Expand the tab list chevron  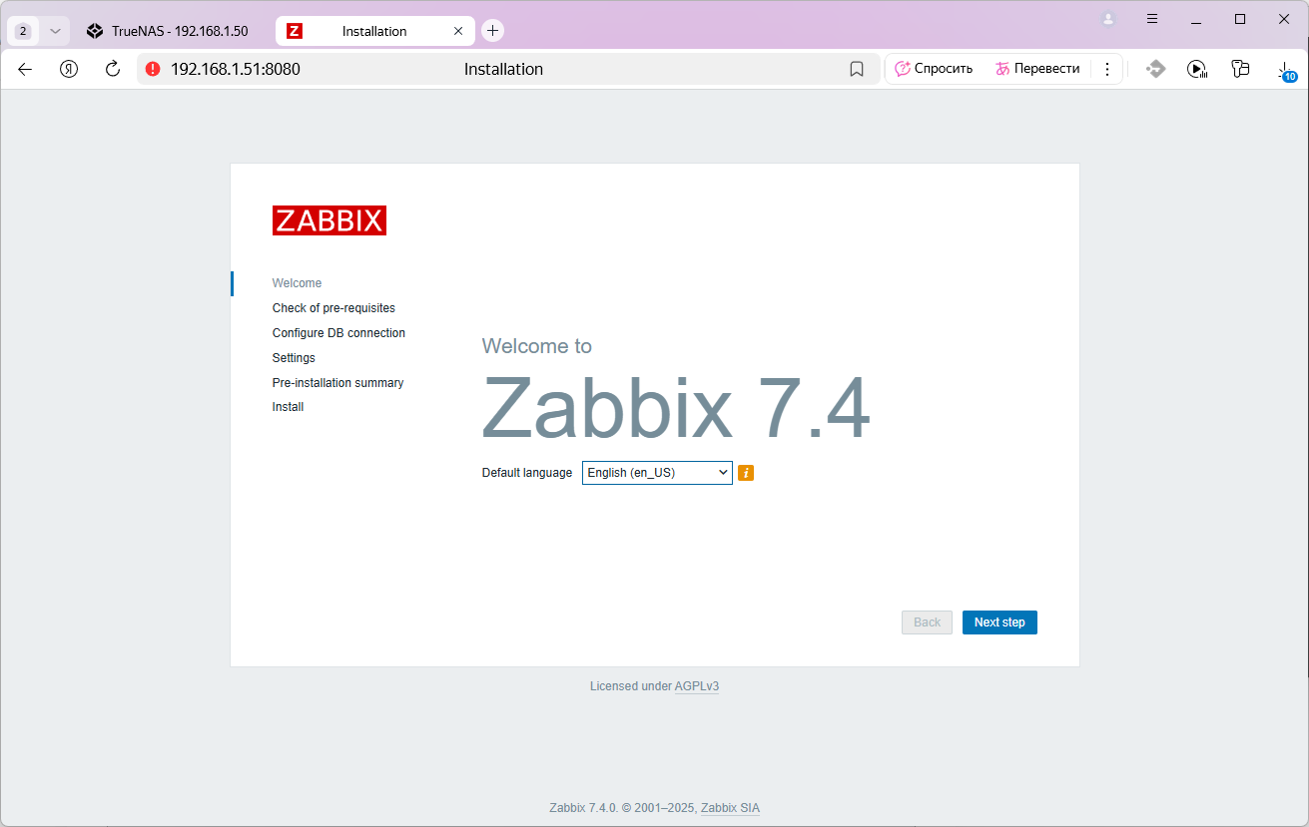point(55,31)
